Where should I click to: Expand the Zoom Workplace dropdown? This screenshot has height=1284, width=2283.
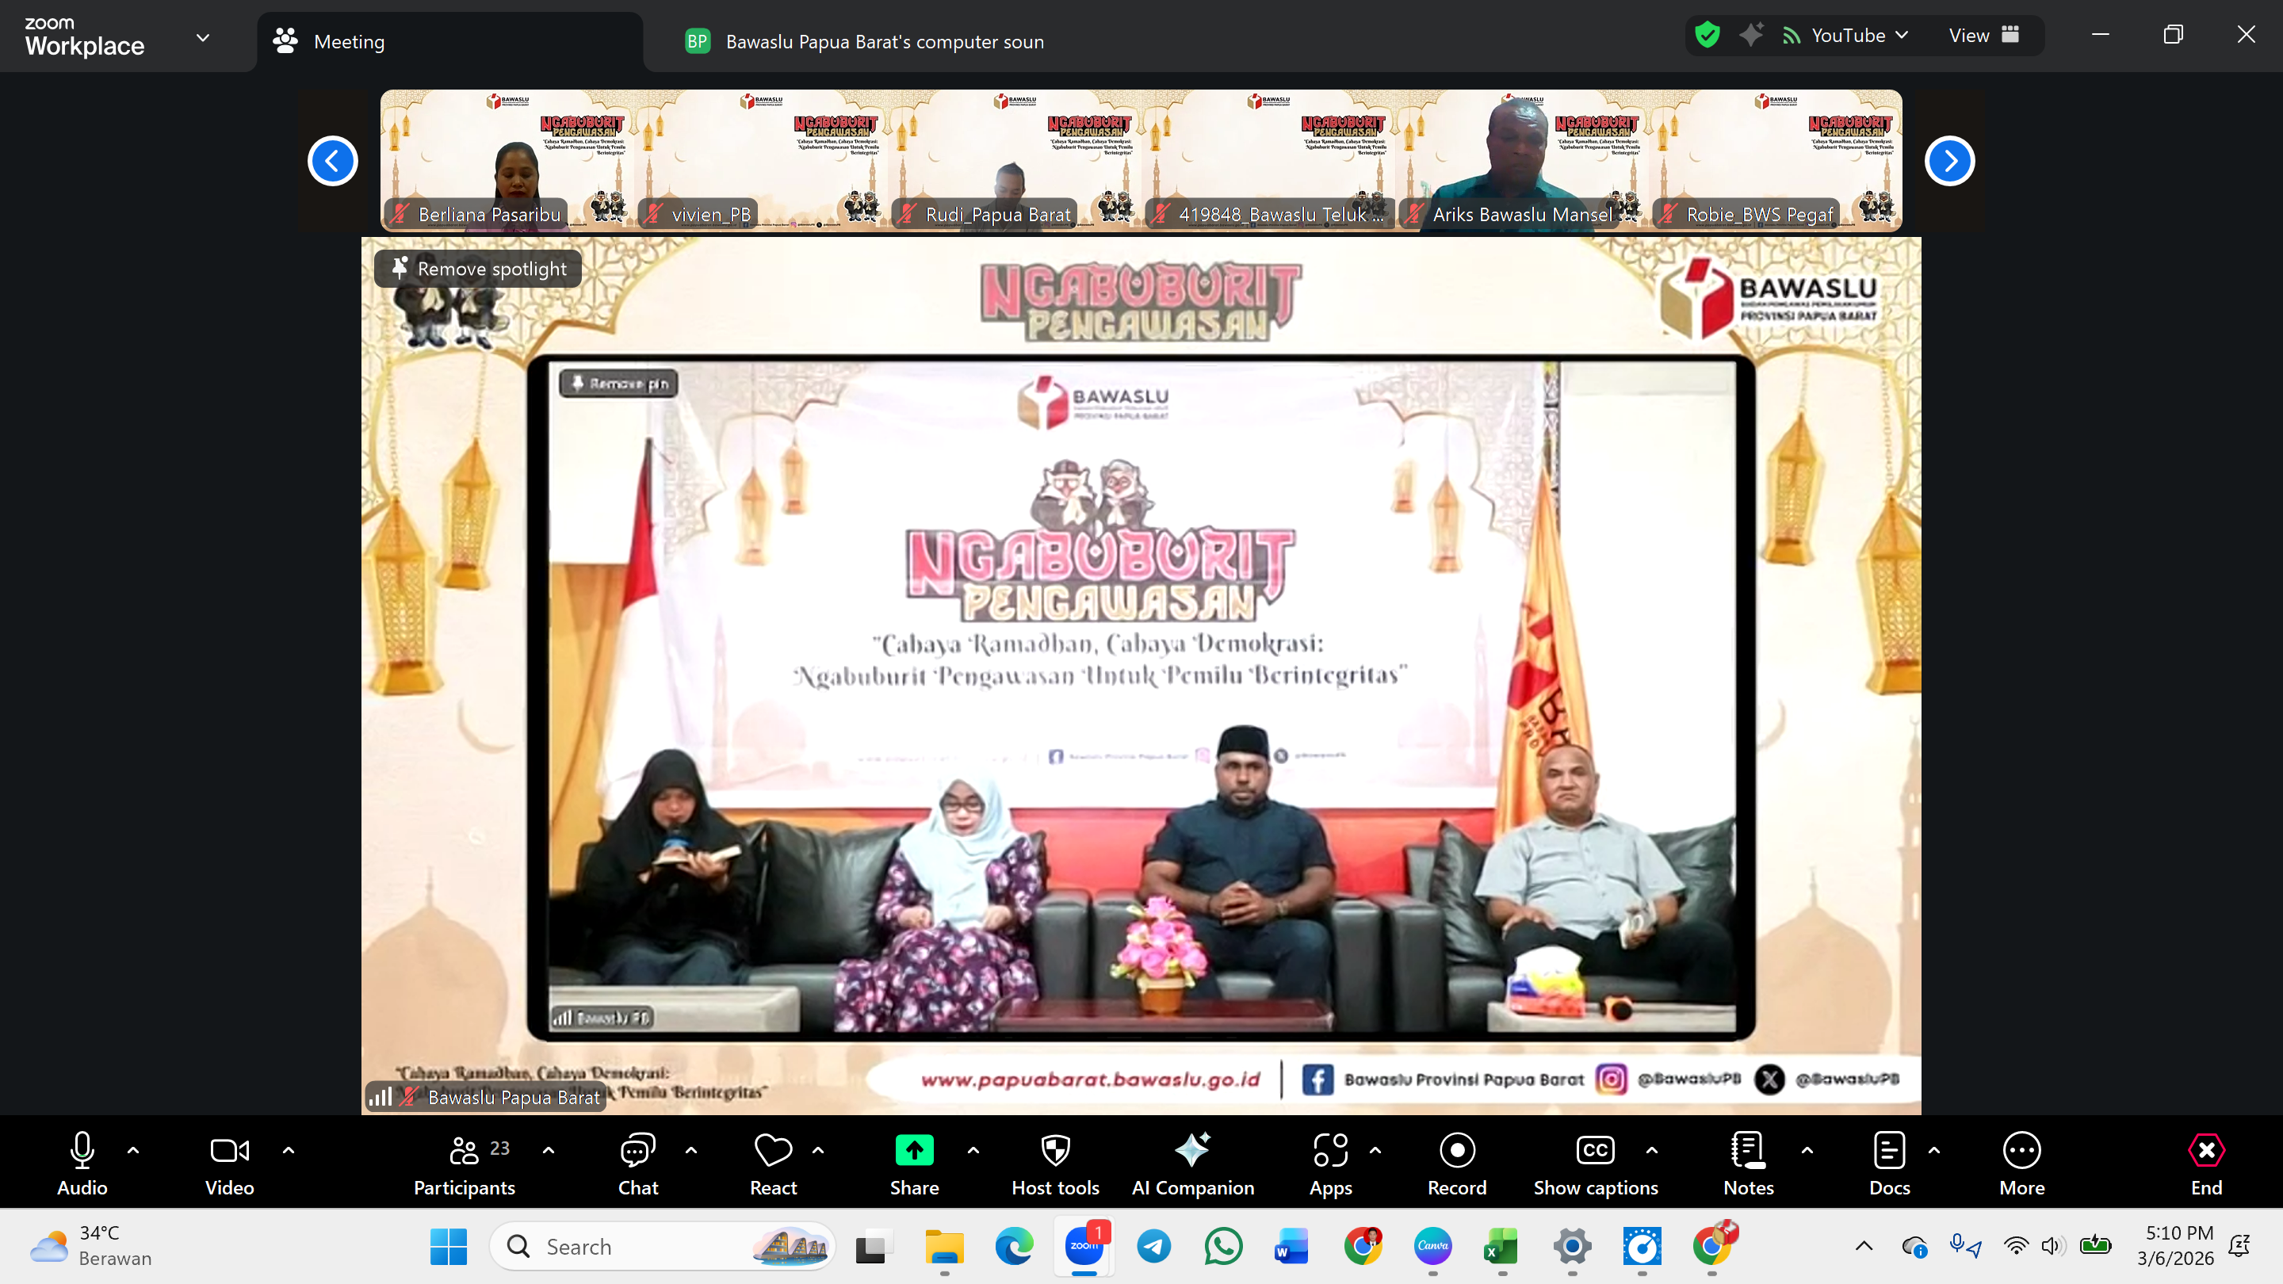tap(202, 38)
